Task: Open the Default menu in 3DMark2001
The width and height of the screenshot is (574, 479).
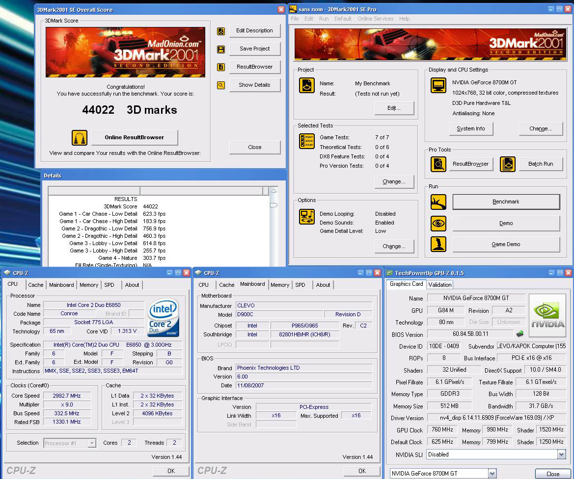Action: (343, 19)
